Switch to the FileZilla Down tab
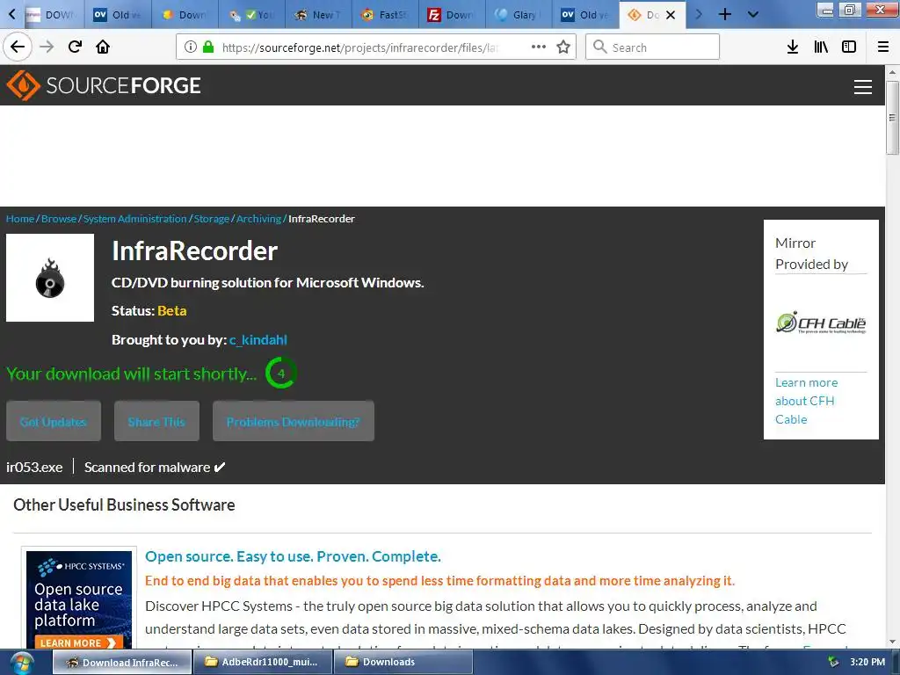 (452, 15)
